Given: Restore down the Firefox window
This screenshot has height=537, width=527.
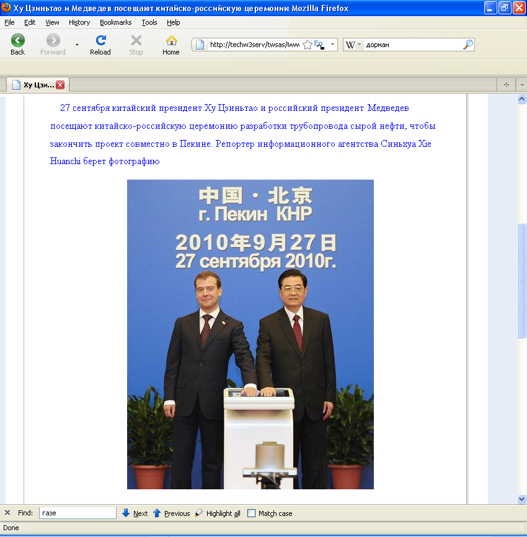Looking at the screenshot, I should (x=505, y=7).
